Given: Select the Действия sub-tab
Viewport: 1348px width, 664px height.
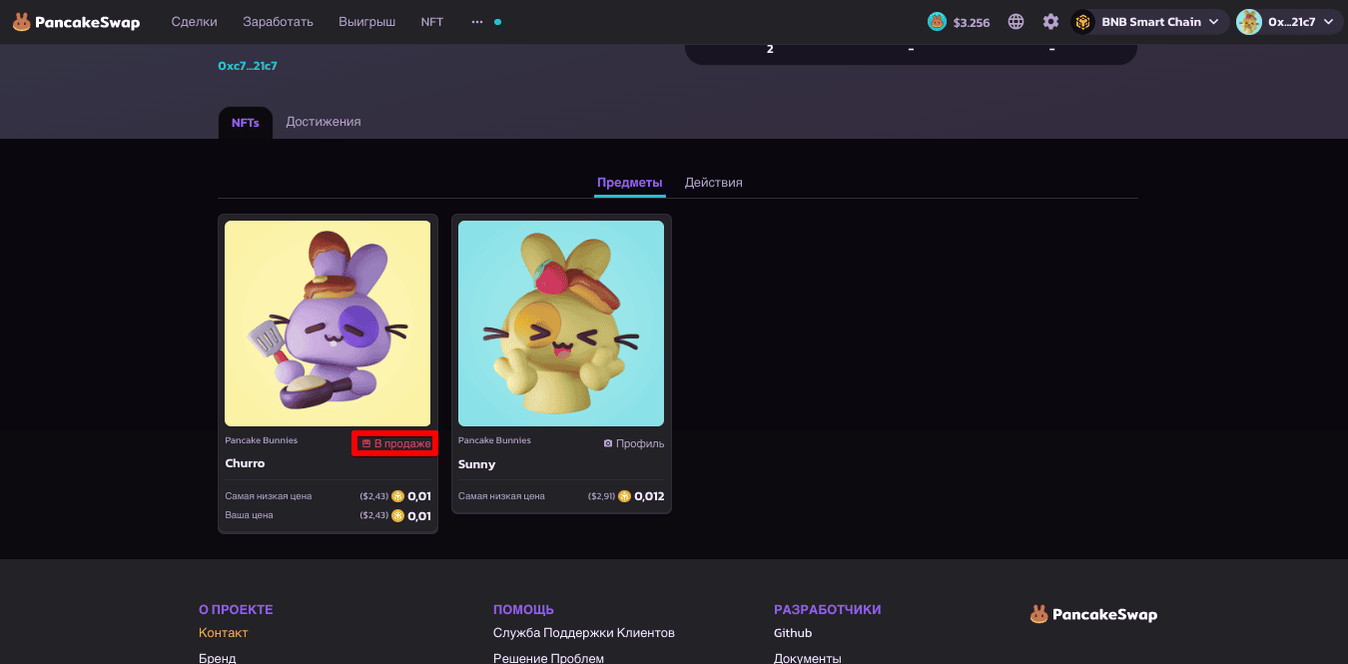Looking at the screenshot, I should coord(714,183).
